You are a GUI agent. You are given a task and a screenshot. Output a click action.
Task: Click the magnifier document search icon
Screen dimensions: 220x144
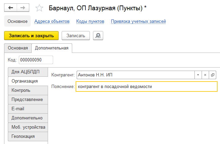click(98, 35)
